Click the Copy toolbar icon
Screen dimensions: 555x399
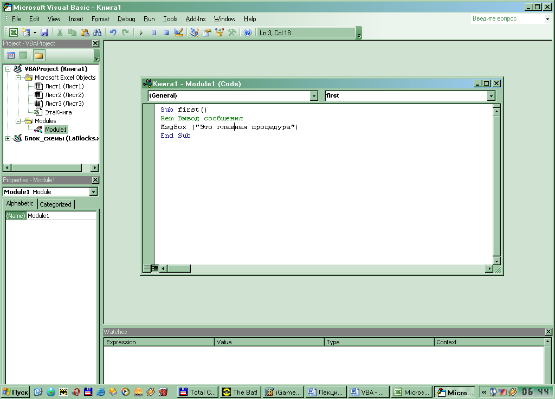[x=72, y=33]
